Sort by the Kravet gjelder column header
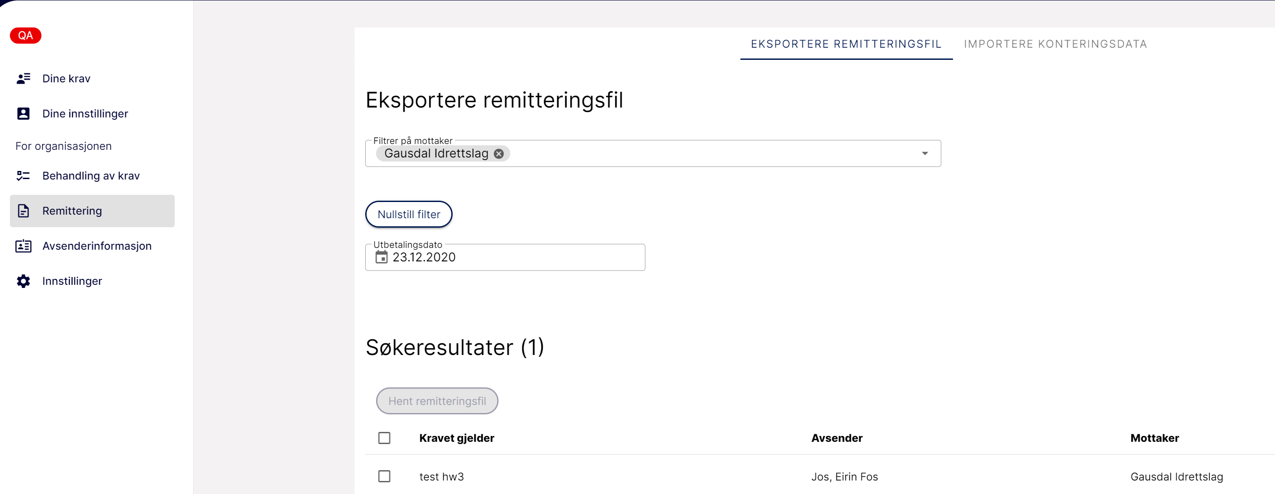This screenshot has width=1275, height=494. [x=456, y=438]
